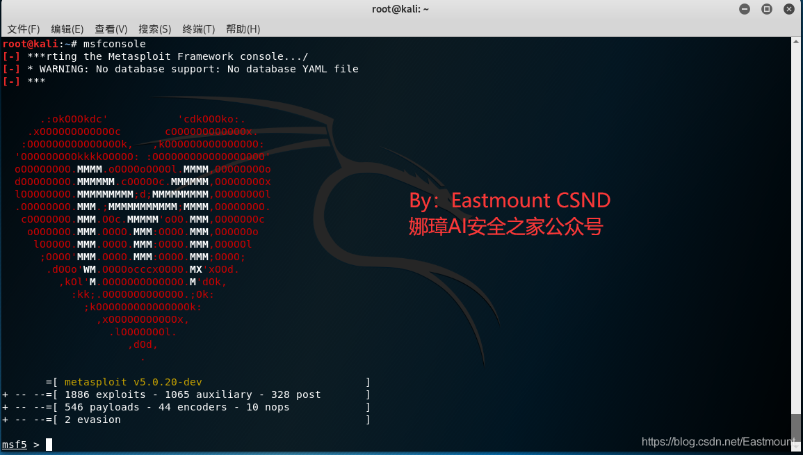Click the underlined 'msf5' prompt label

[15, 445]
